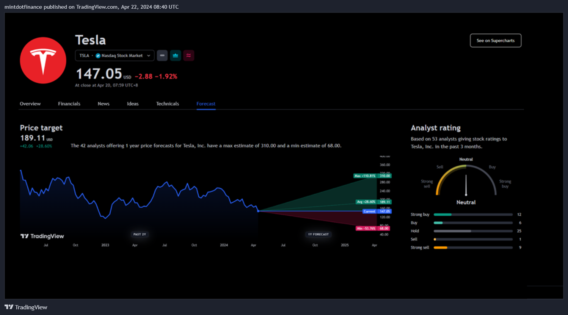Click the Tesla company name heading

coord(91,40)
